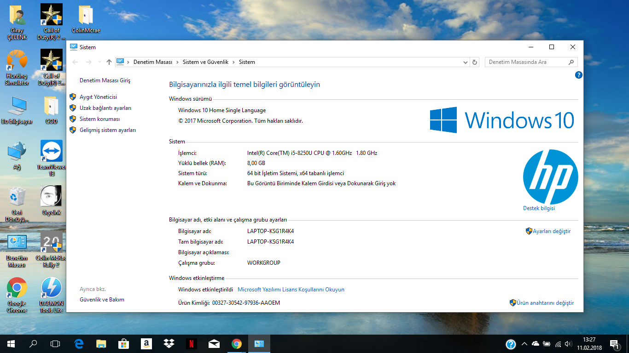The width and height of the screenshot is (629, 353).
Task: Click blue question mark tray icon
Action: point(511,344)
